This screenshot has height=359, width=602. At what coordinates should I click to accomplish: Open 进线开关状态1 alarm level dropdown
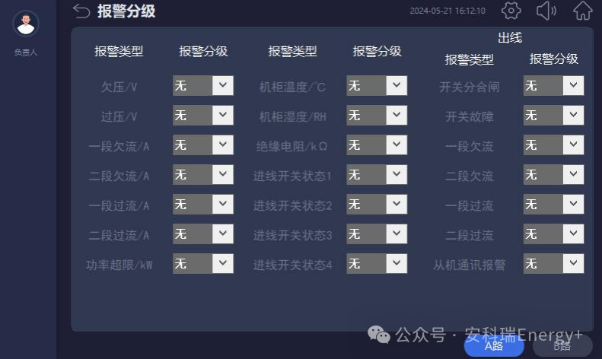pyautogui.click(x=377, y=174)
